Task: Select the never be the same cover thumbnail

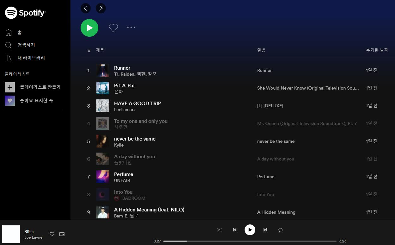Action: point(103,141)
